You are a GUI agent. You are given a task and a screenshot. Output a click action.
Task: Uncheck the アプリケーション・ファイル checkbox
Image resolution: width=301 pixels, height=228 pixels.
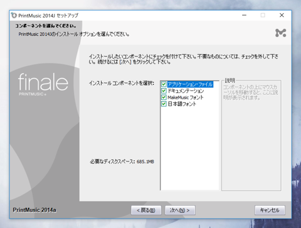point(164,84)
